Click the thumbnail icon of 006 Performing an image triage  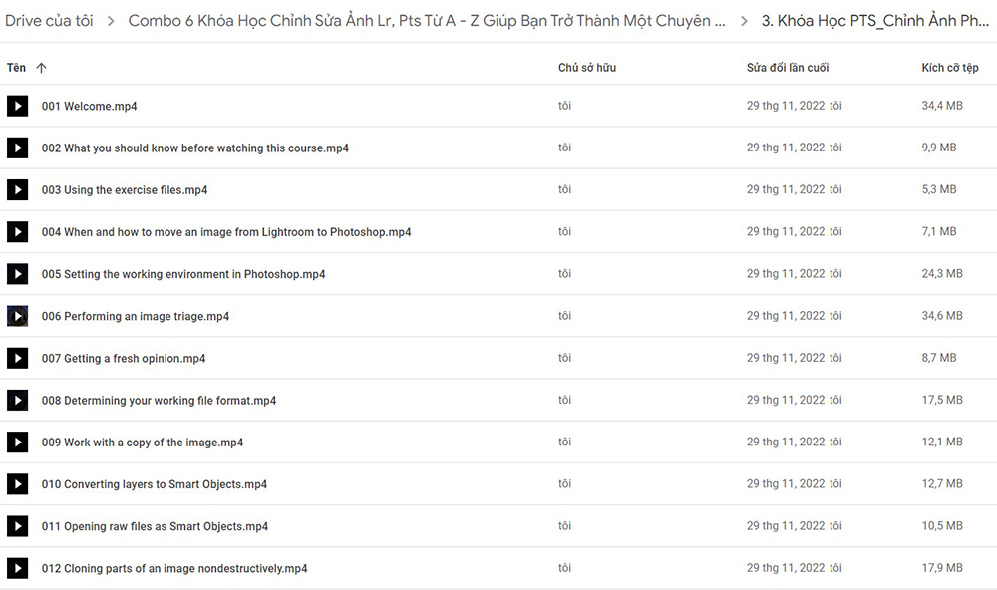17,316
